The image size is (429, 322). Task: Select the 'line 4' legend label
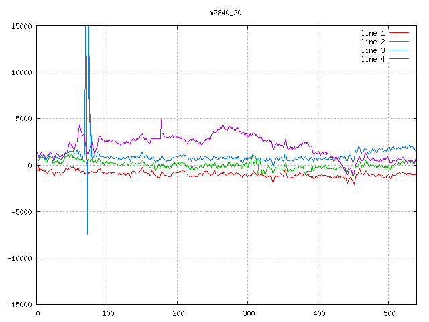[373, 59]
